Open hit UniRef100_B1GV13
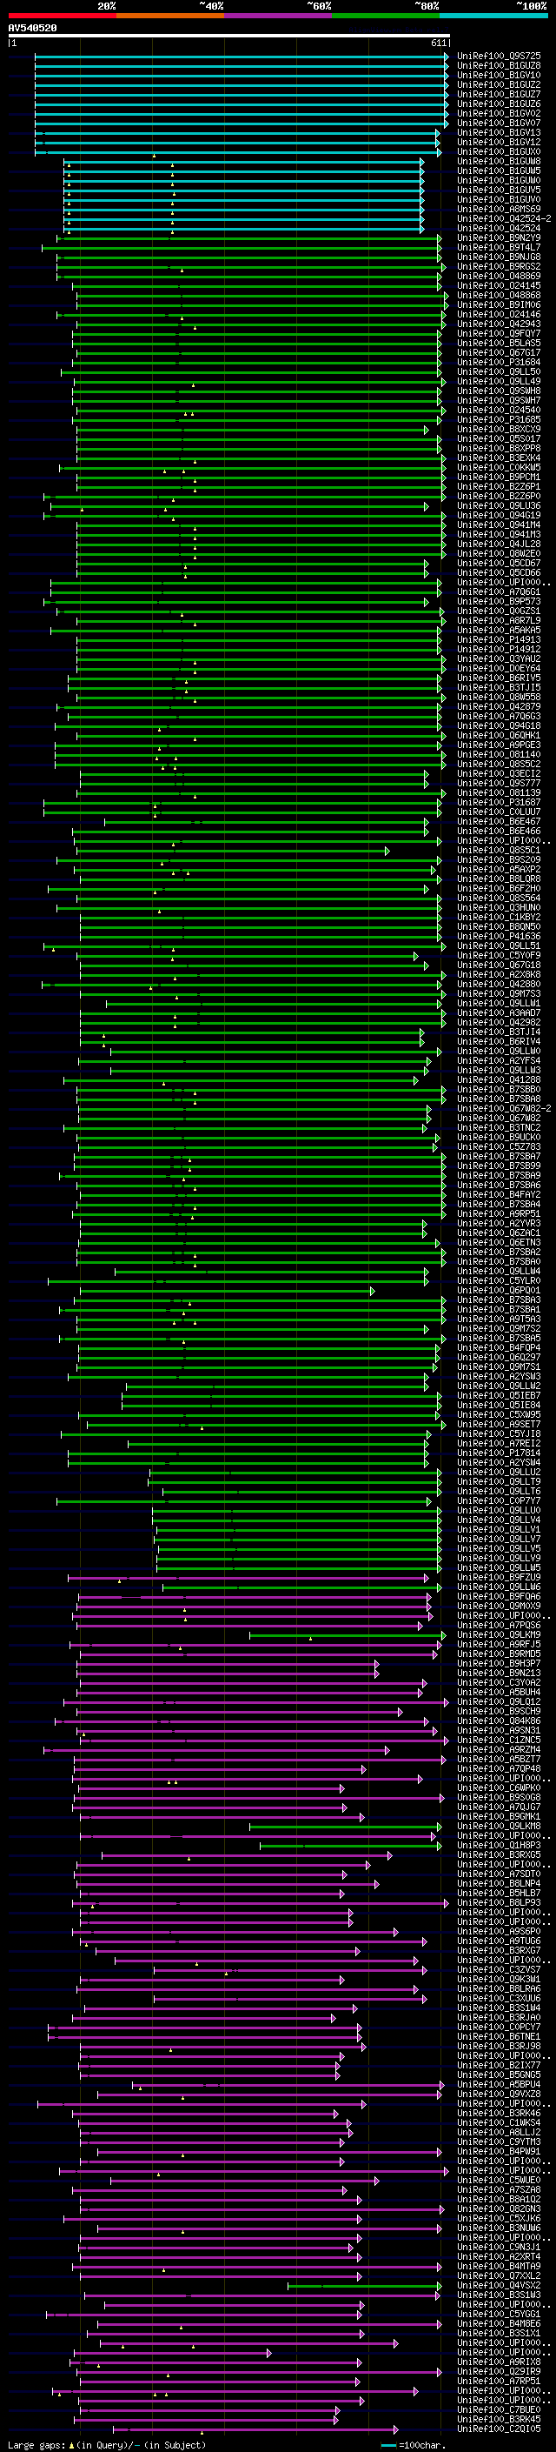The height and width of the screenshot is (2452, 556). [499, 132]
